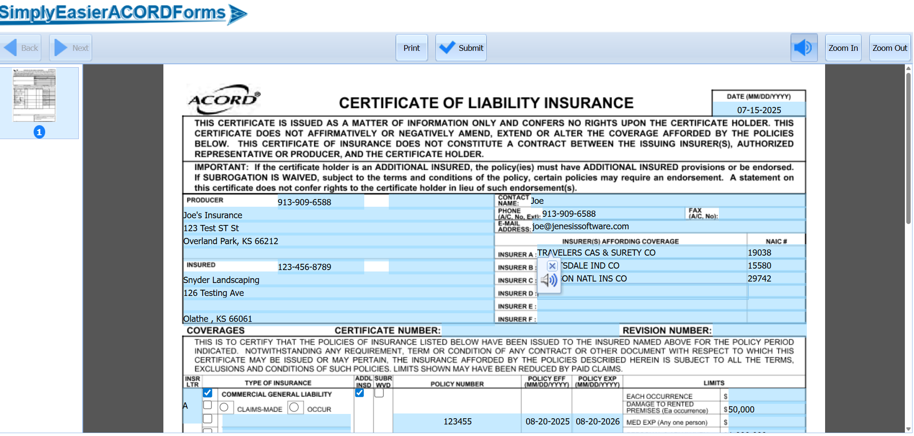Image resolution: width=914 pixels, height=436 pixels.
Task: Select the Occur radio button
Action: point(294,407)
